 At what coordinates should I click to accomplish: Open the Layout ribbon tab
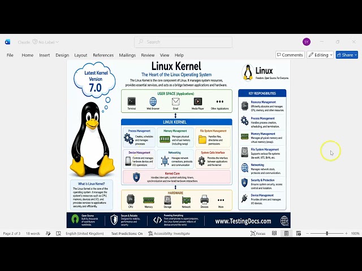tap(80, 55)
